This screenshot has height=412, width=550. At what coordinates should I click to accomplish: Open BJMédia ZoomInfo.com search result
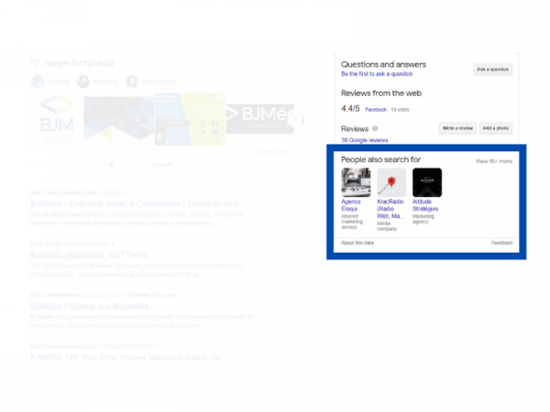pyautogui.click(x=135, y=203)
